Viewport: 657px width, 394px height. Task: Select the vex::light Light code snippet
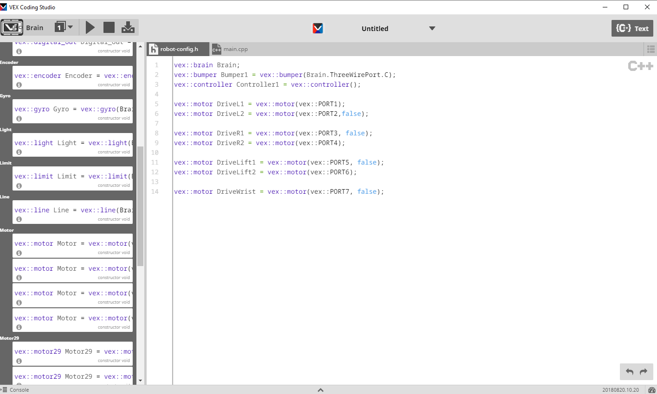click(x=73, y=145)
